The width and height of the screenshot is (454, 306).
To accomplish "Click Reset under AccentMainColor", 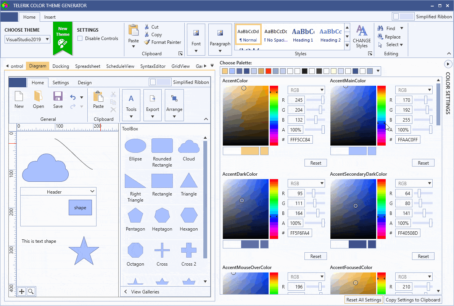I will [423, 163].
